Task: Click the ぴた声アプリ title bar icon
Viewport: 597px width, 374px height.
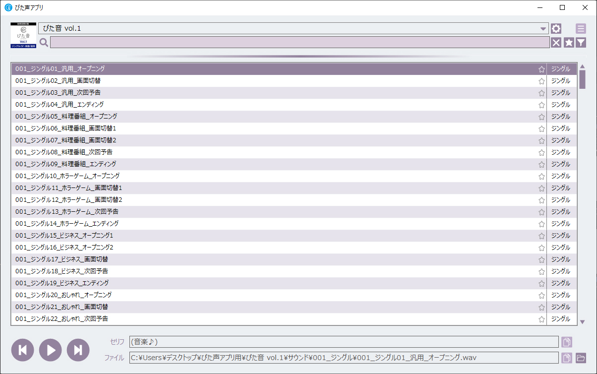Action: [x=8, y=7]
